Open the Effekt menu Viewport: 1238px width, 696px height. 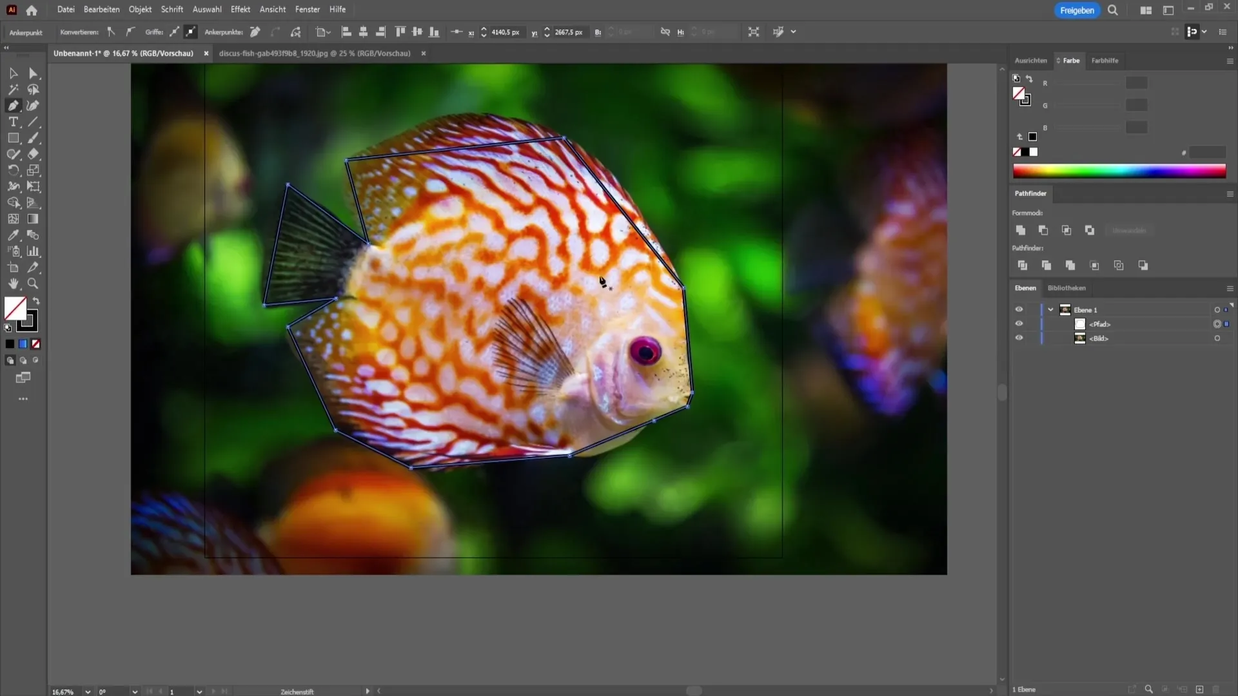[241, 10]
